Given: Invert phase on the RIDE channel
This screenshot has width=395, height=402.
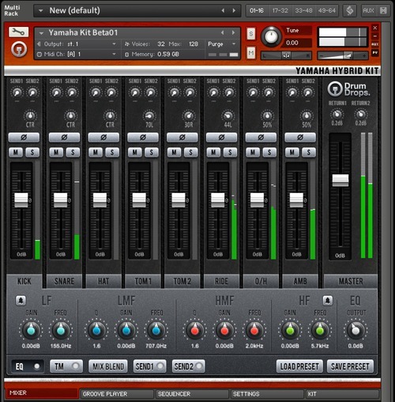Looking at the screenshot, I should pyautogui.click(x=221, y=138).
